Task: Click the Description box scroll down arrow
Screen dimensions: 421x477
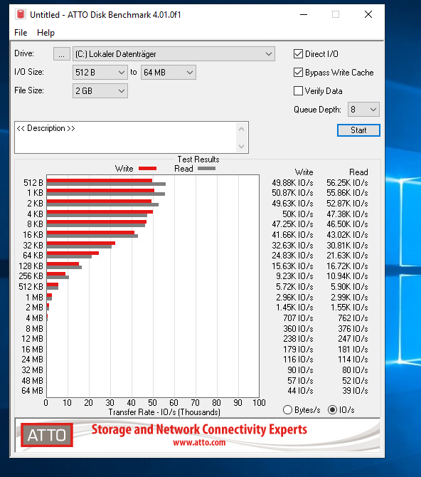Action: (x=241, y=147)
